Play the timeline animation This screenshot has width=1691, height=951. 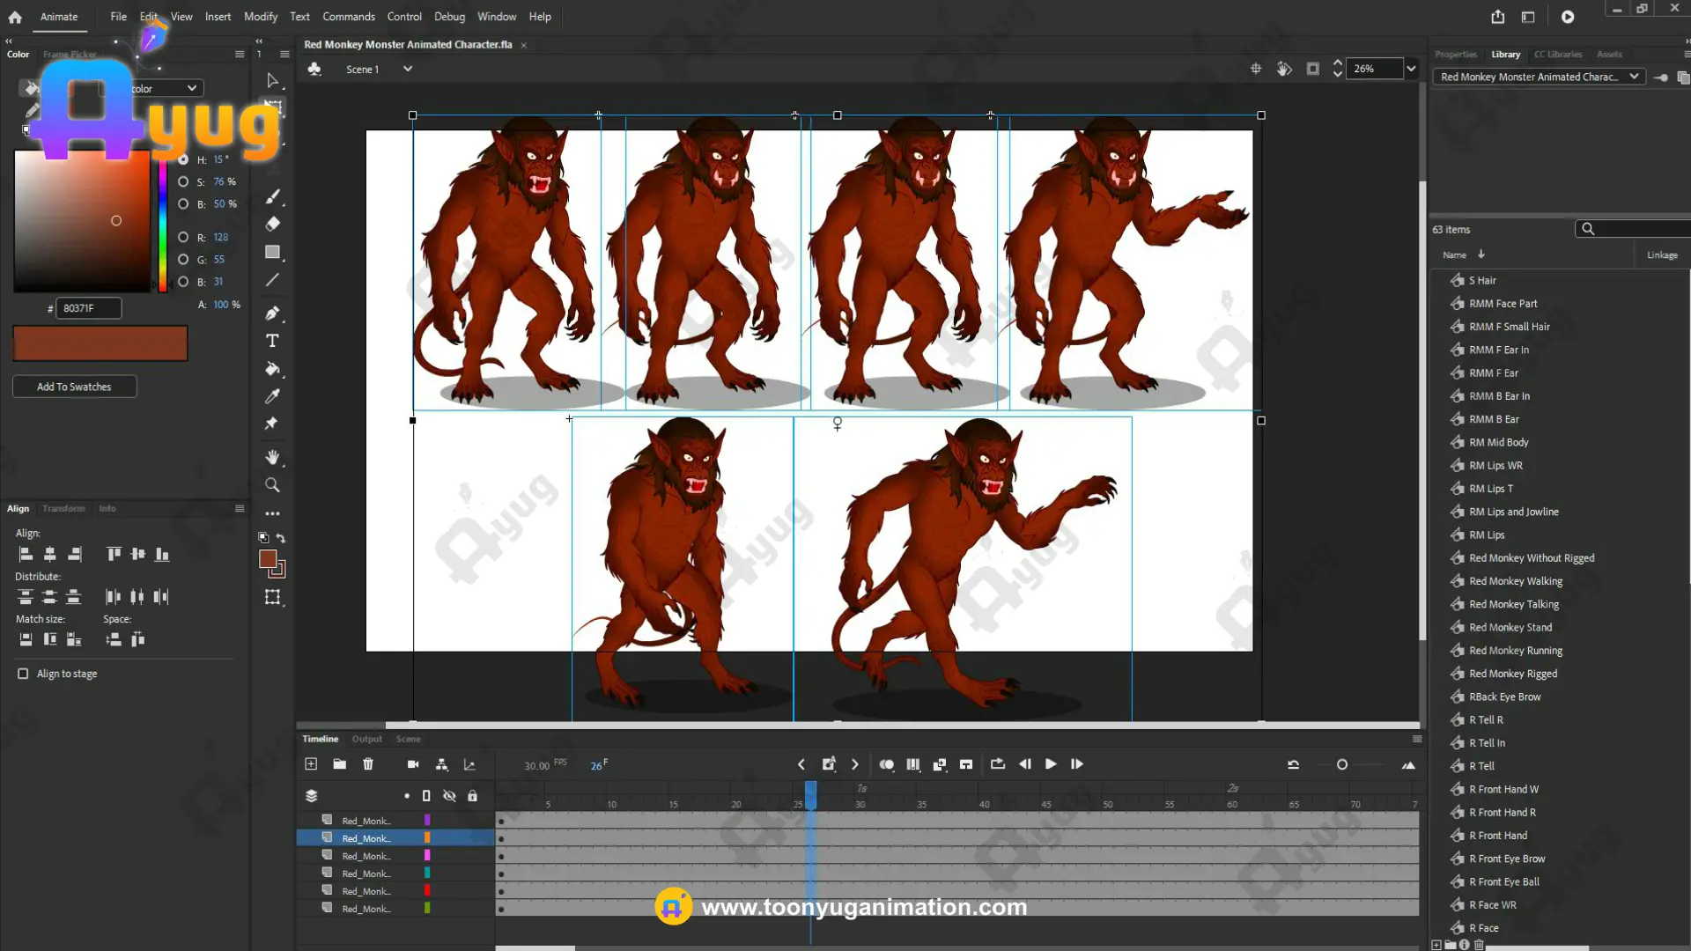[x=1051, y=764]
